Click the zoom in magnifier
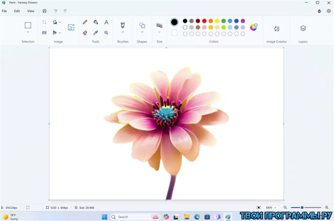The width and height of the screenshot is (334, 221). click(327, 208)
